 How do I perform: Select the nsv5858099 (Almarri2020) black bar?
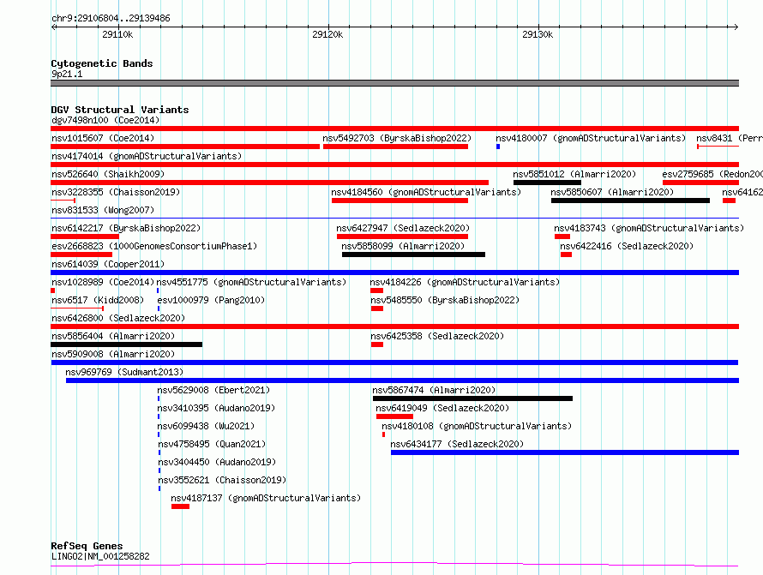tap(413, 255)
